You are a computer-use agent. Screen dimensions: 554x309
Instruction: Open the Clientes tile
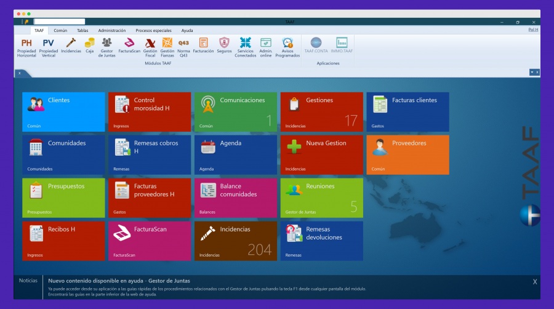pos(63,112)
